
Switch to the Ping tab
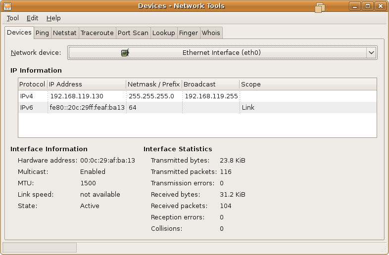click(42, 33)
